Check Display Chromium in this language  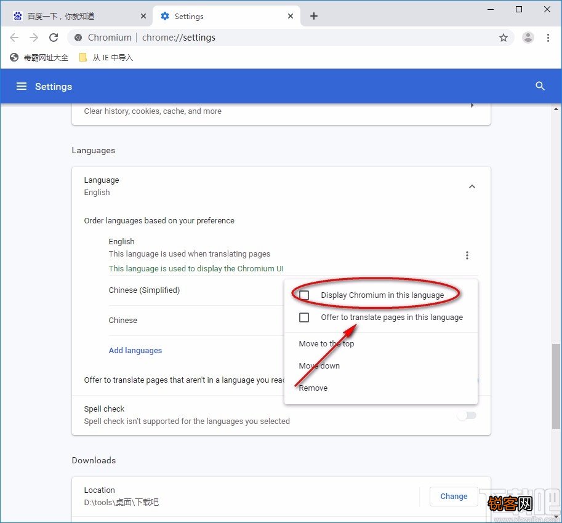tap(304, 295)
